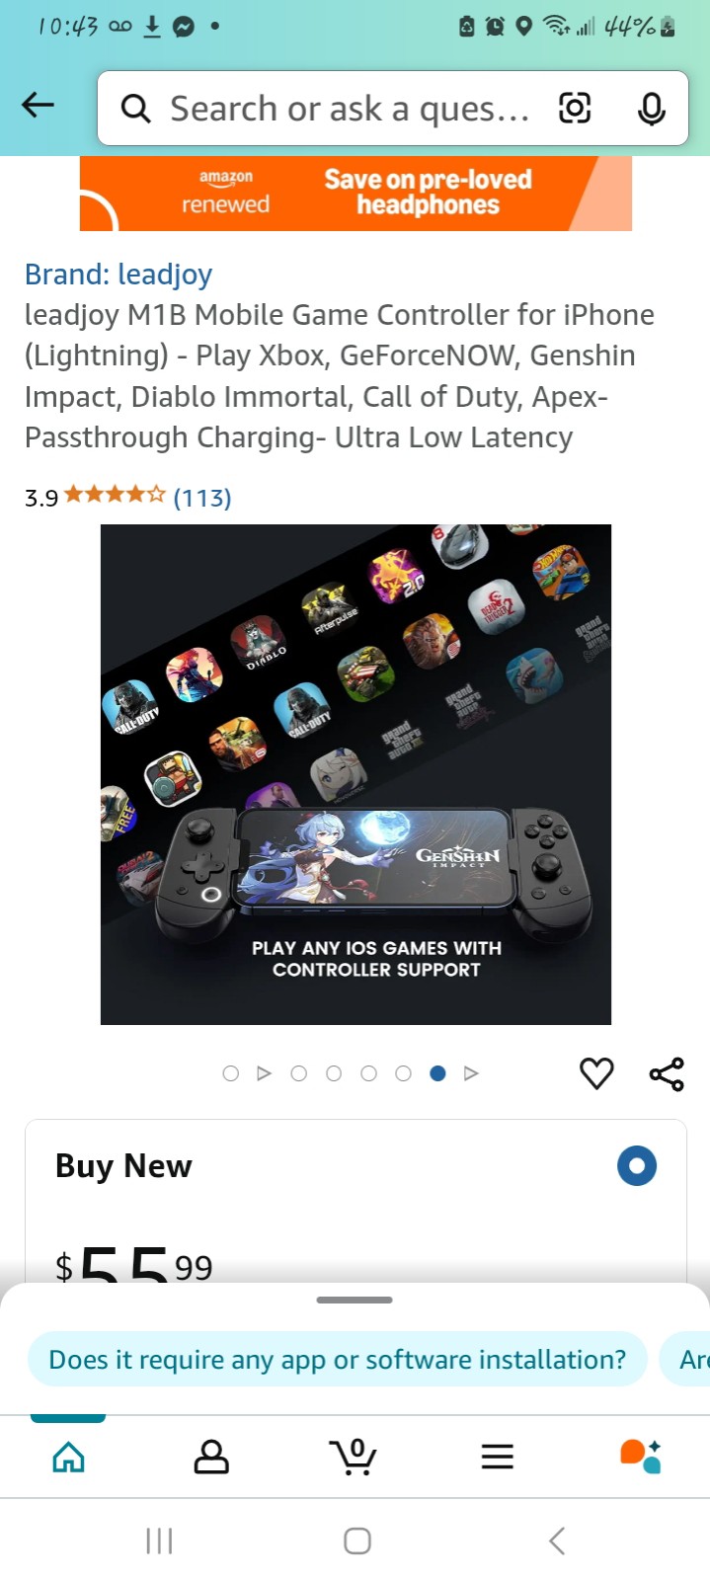This screenshot has width=710, height=1580.
Task: Open the shopping cart icon
Action: click(x=353, y=1456)
